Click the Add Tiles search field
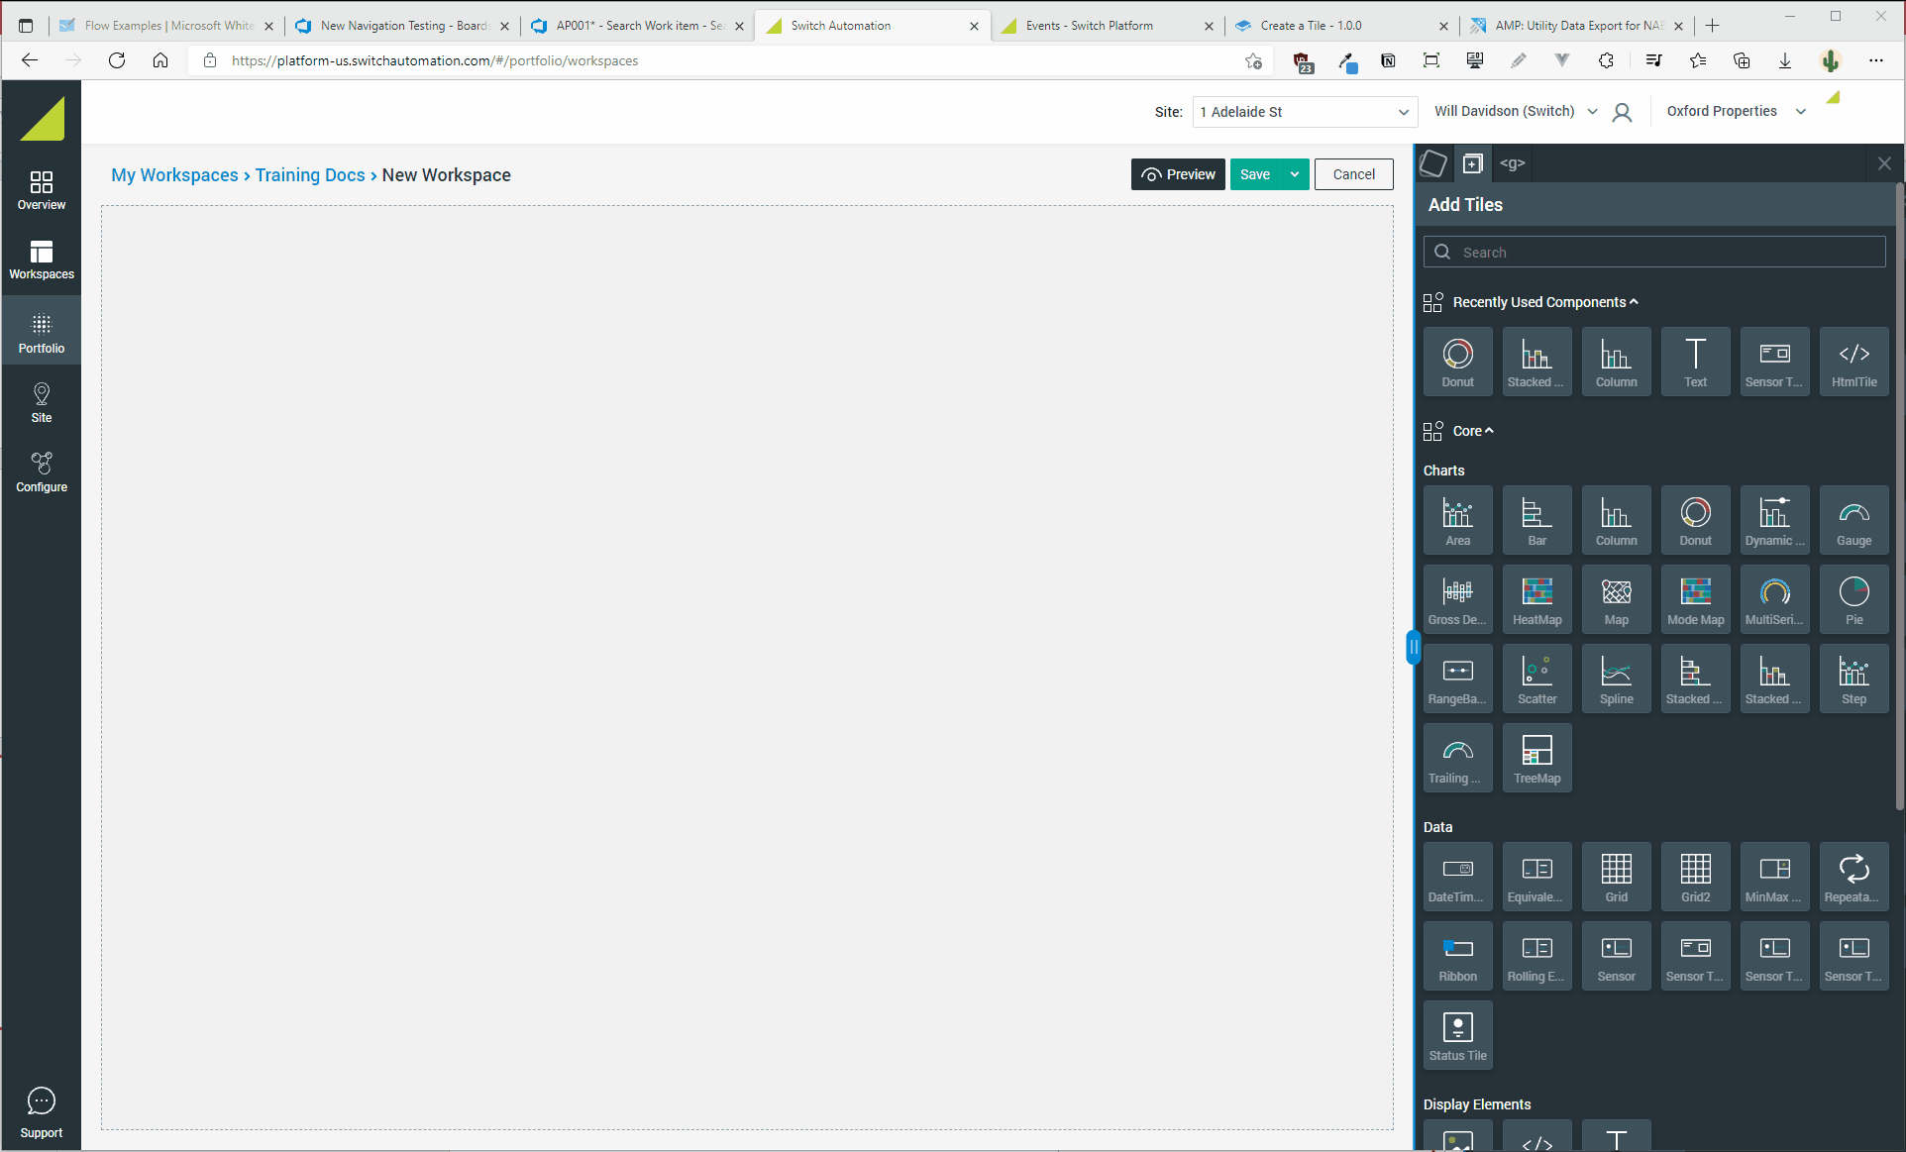The width and height of the screenshot is (1906, 1152). pos(1654,252)
